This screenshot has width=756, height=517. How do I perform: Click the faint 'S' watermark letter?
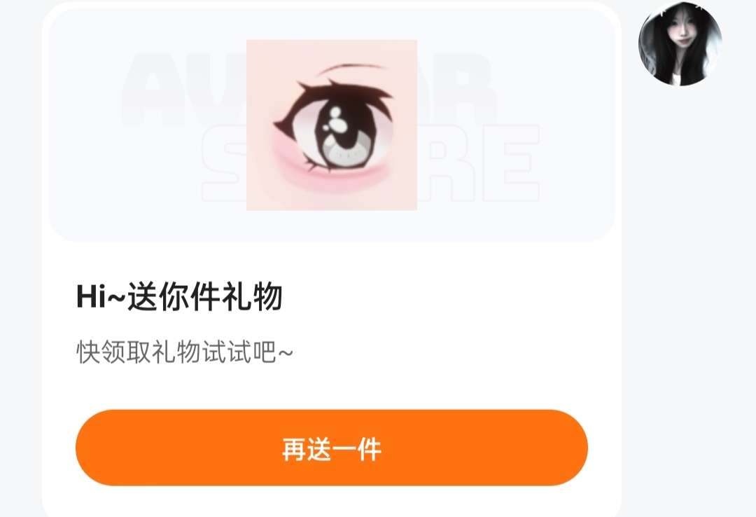tap(224, 163)
